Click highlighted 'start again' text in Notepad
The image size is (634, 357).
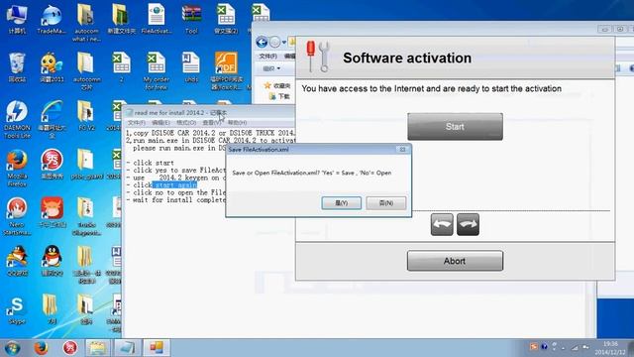(x=175, y=185)
